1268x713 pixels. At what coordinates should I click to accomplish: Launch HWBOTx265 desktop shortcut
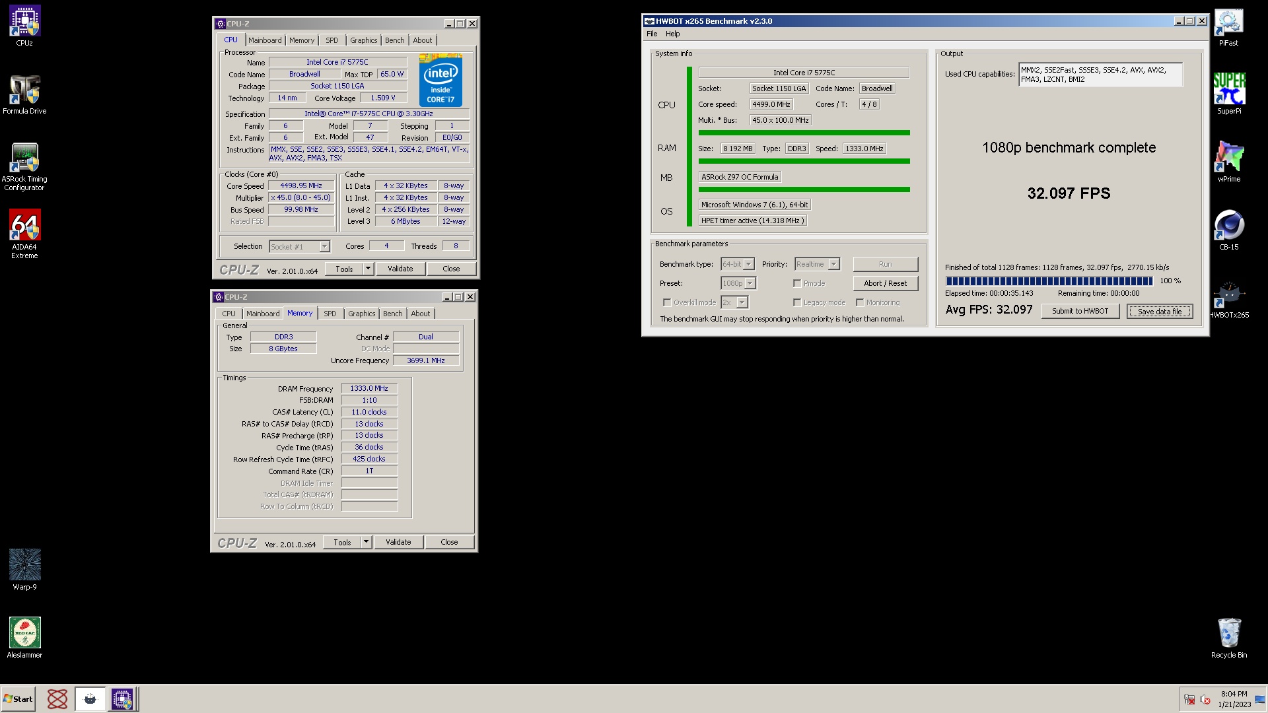[x=1228, y=298]
